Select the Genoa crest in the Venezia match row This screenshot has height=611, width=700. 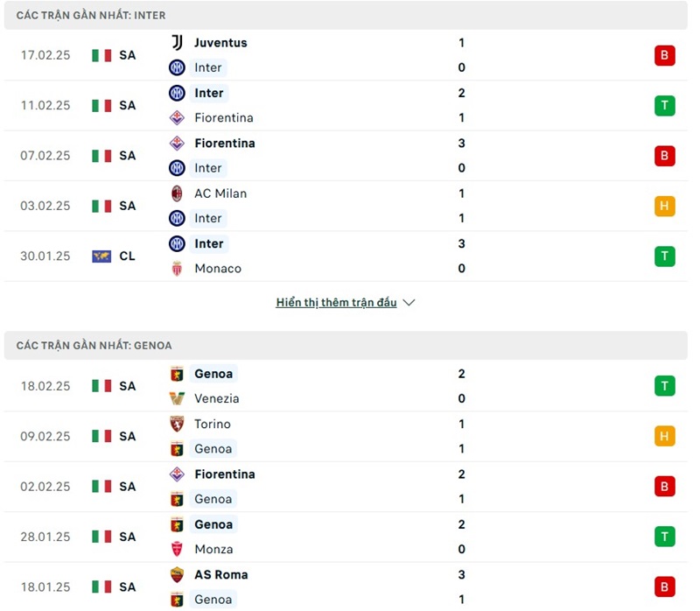(178, 373)
